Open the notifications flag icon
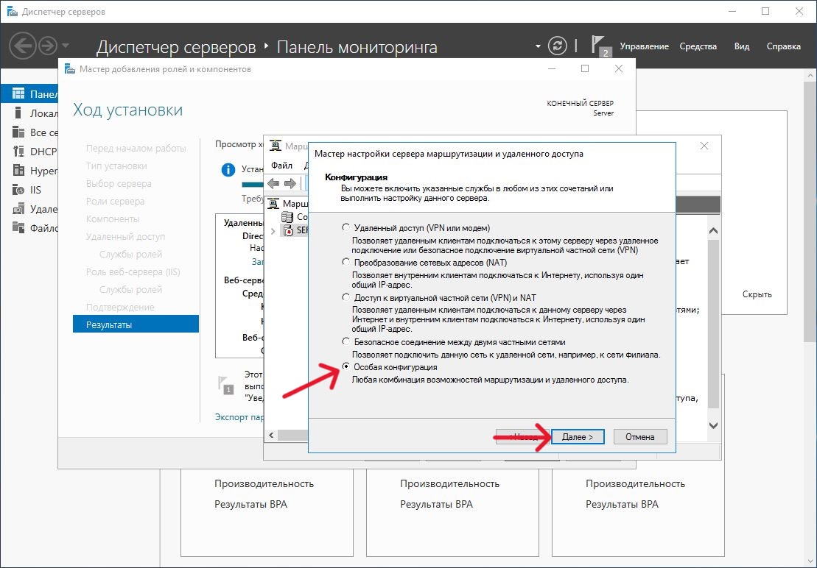This screenshot has width=817, height=568. [599, 46]
